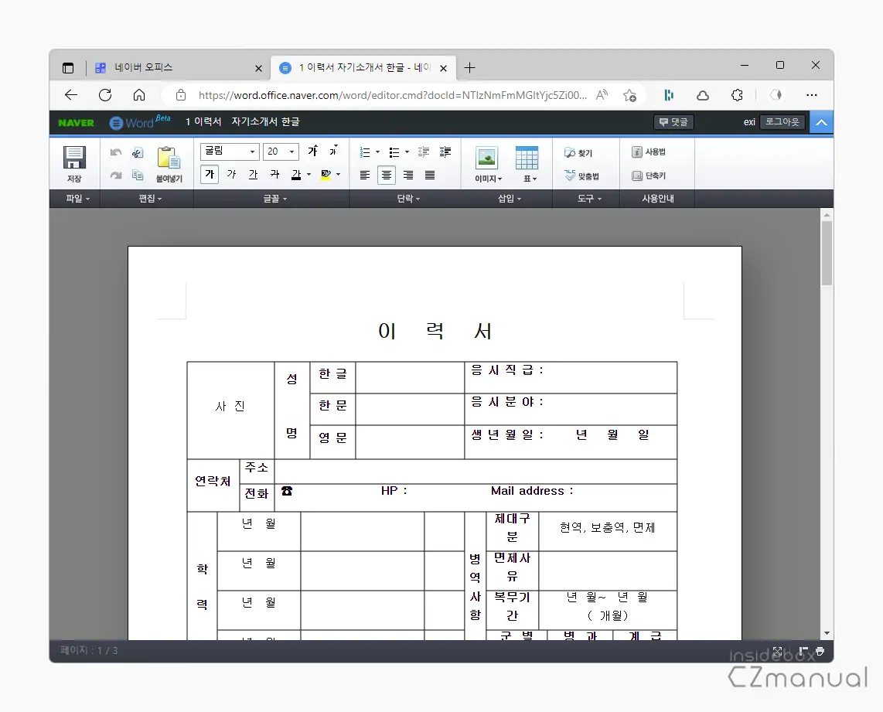The image size is (883, 712).
Task: Click print icon in status bar
Action: [820, 651]
